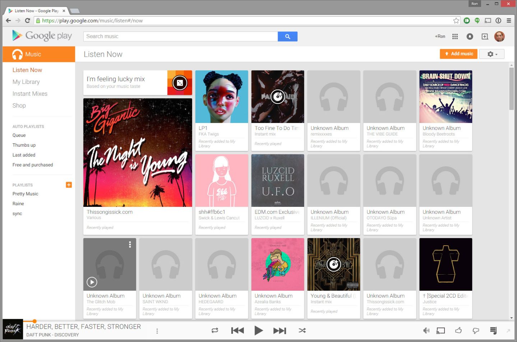Screen dimensions: 517x342
Task: Click the page vertical scrollbar thumb
Action: click(x=511, y=88)
